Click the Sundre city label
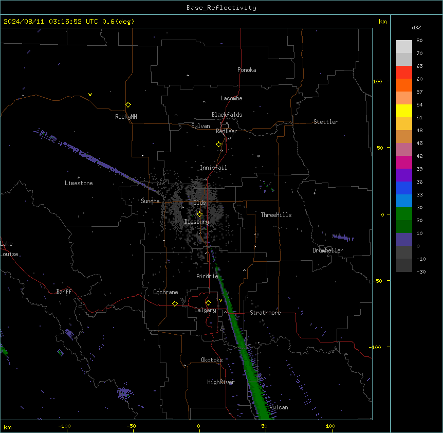This screenshot has height=433, width=443. click(150, 201)
